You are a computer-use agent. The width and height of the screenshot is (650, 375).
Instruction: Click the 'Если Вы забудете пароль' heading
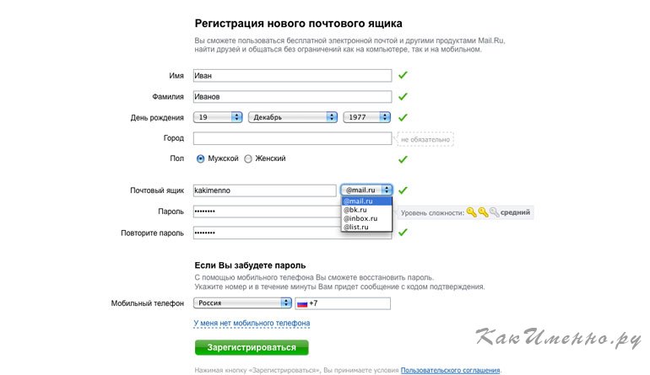coord(250,265)
